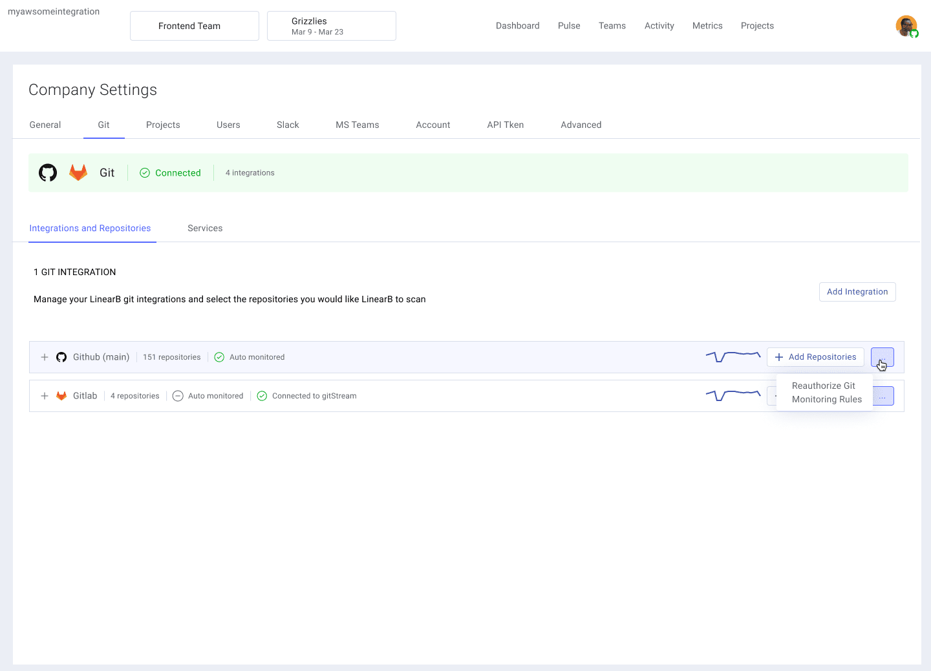This screenshot has height=671, width=931.
Task: Click the GitHub logo in the Git banner
Action: pos(48,172)
